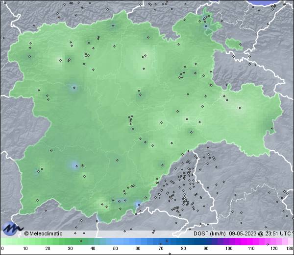Open the ©Meteoclimatic copyright link

(43, 233)
